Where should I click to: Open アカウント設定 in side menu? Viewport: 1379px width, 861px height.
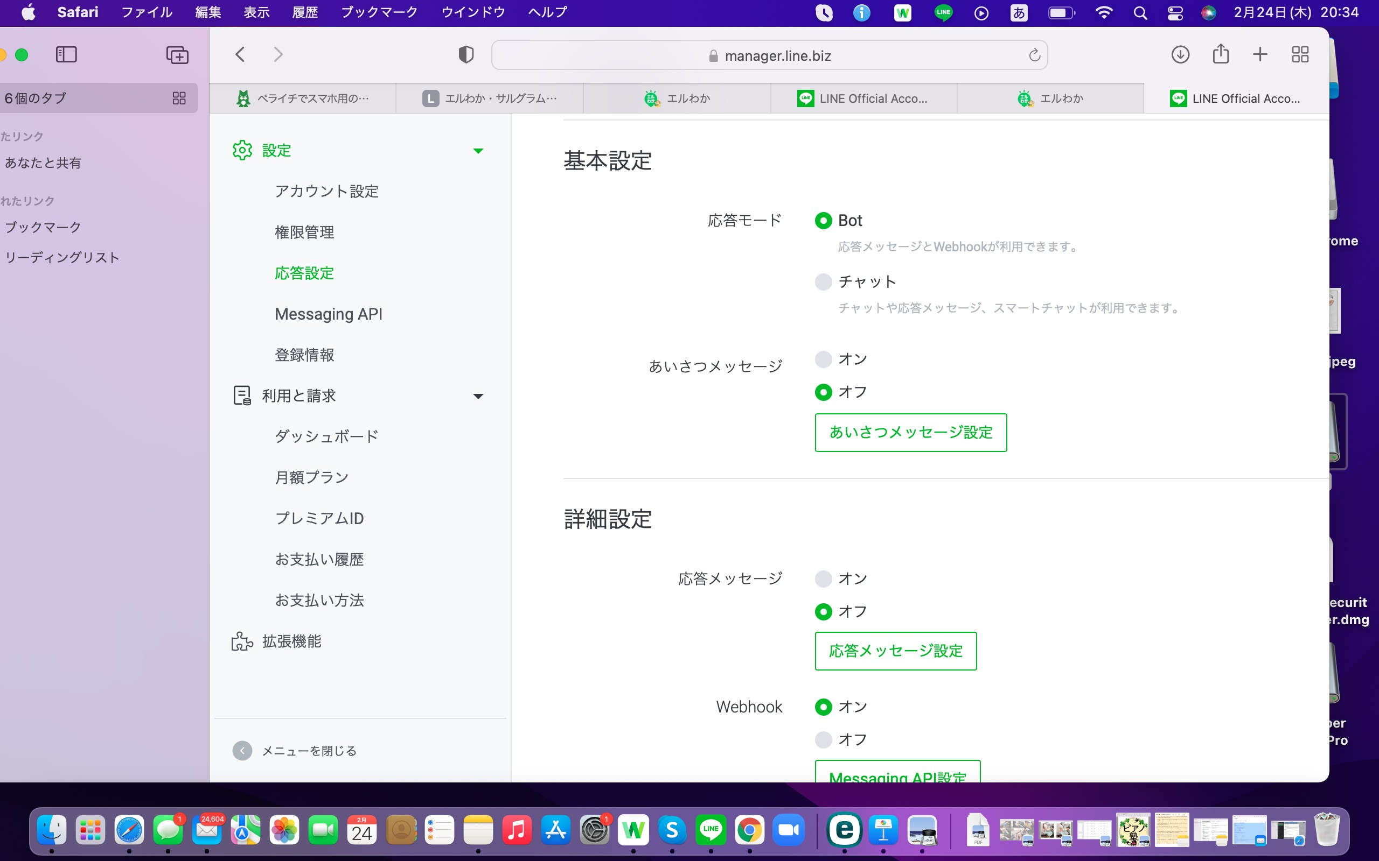[326, 192]
